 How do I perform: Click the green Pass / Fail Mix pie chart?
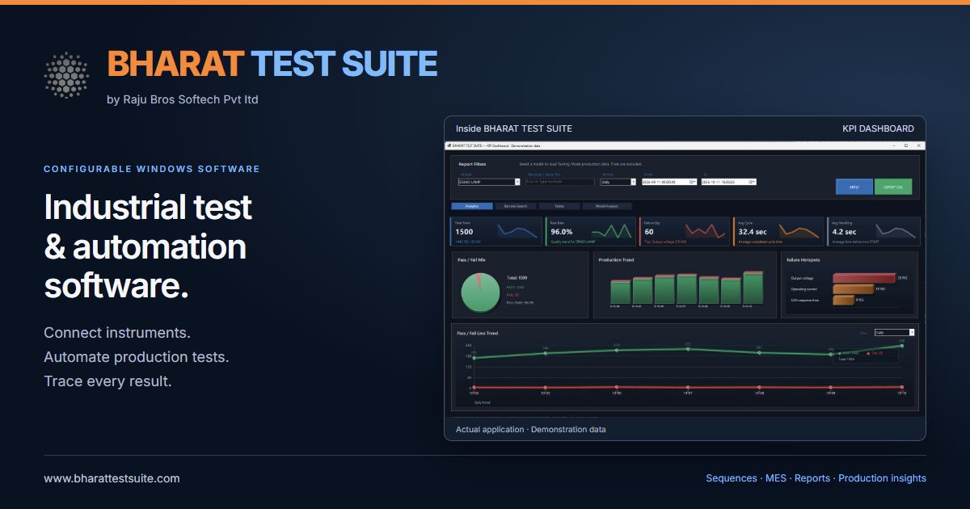[481, 292]
